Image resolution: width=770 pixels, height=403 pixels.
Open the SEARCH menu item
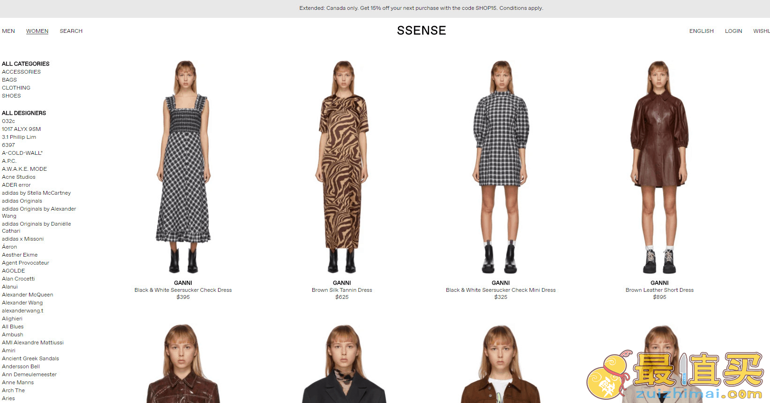click(x=71, y=31)
